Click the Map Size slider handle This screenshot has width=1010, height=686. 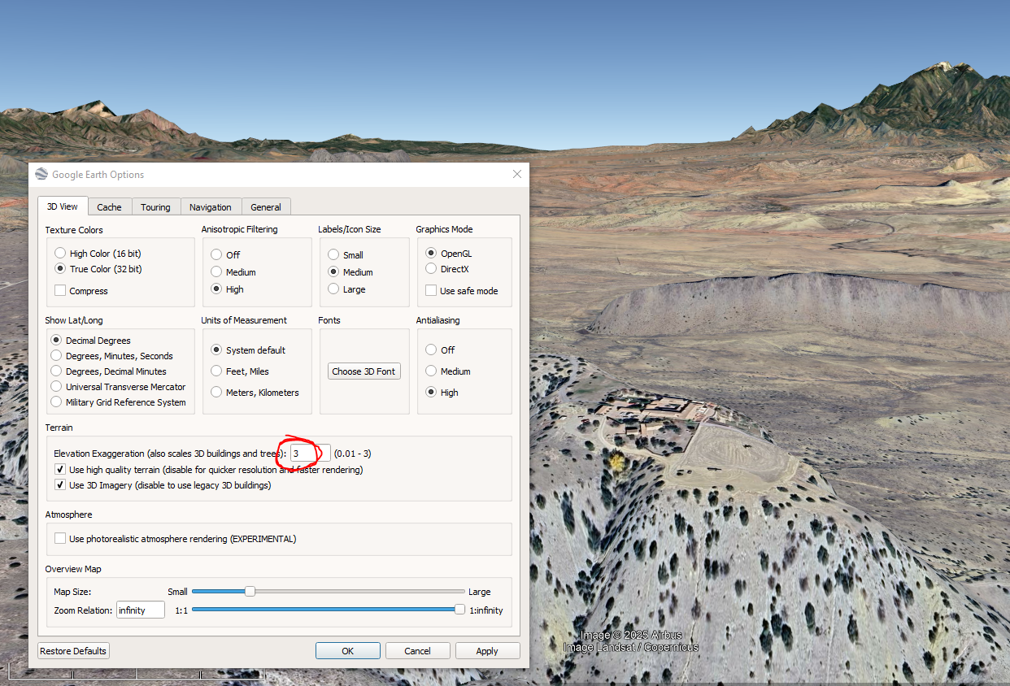[x=250, y=591]
